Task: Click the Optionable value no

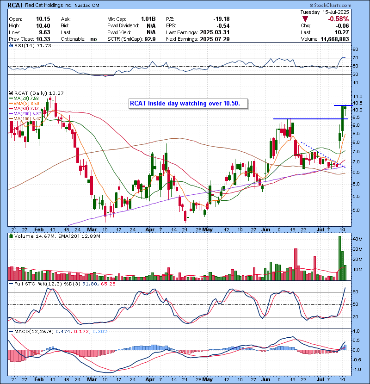Action: click(93, 39)
